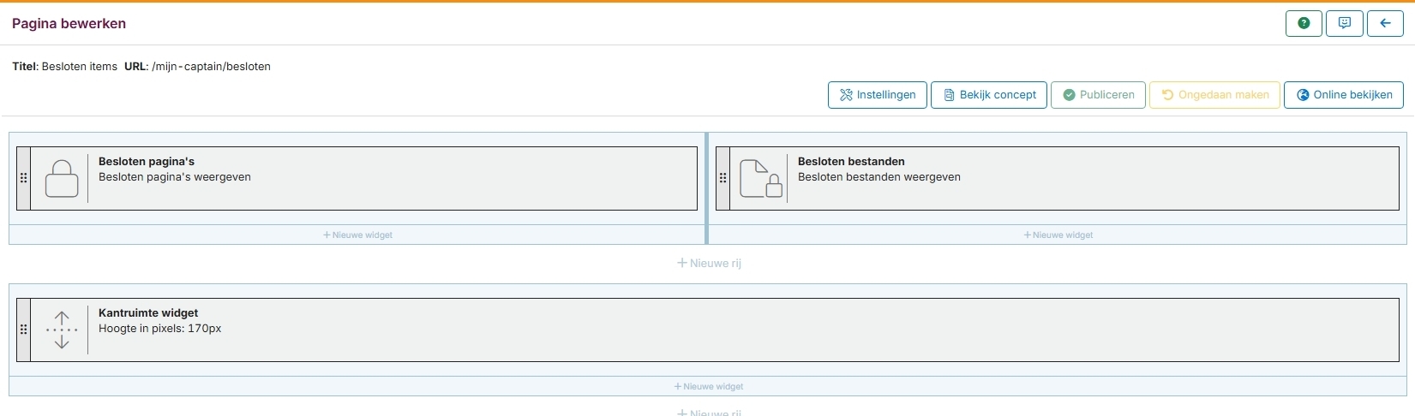Select the Kantruimte widget block text
This screenshot has height=416, width=1415.
(x=148, y=313)
